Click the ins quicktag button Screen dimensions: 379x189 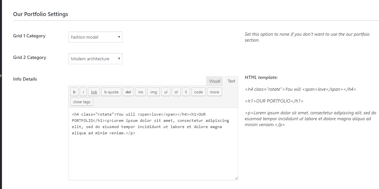coord(141,92)
